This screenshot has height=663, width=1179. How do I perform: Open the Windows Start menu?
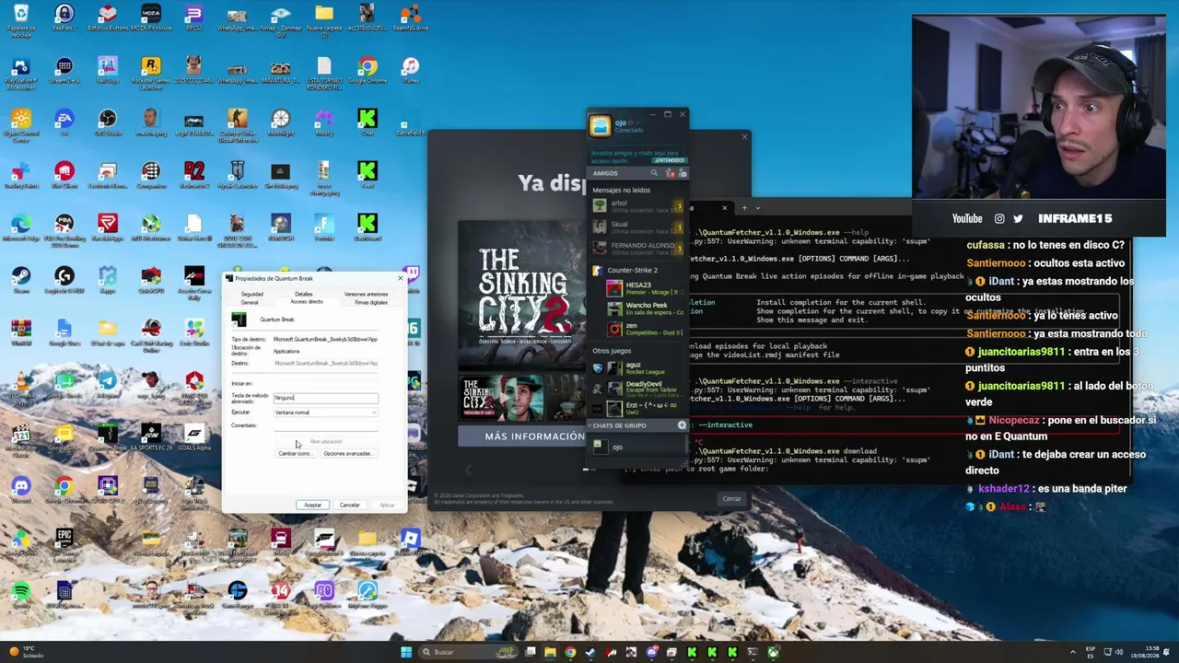point(406,652)
